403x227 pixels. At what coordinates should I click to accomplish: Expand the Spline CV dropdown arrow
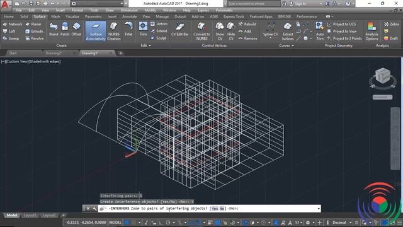(x=270, y=38)
